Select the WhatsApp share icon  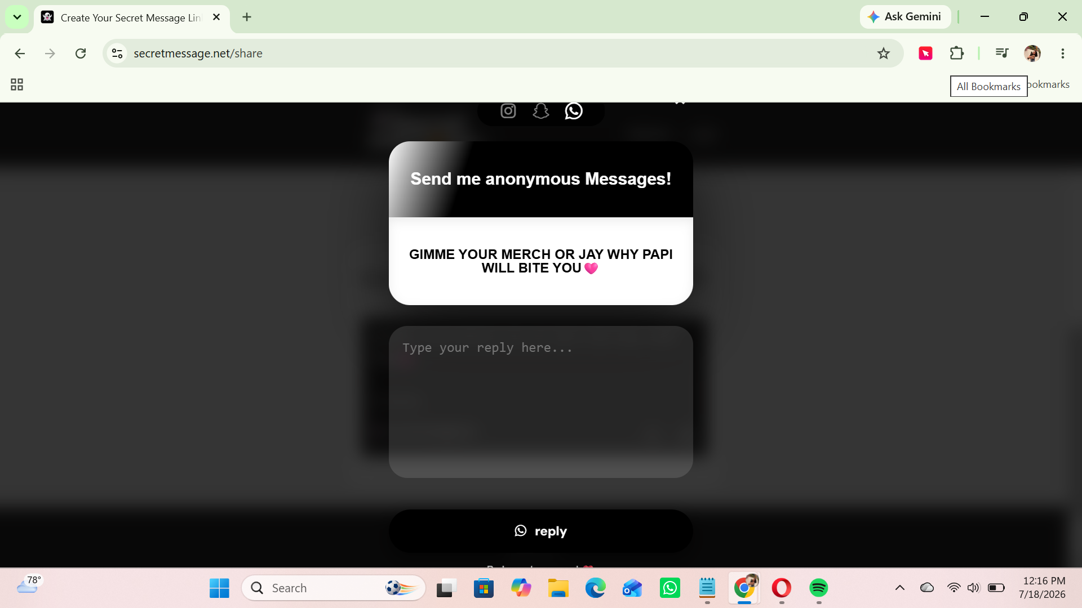[574, 111]
